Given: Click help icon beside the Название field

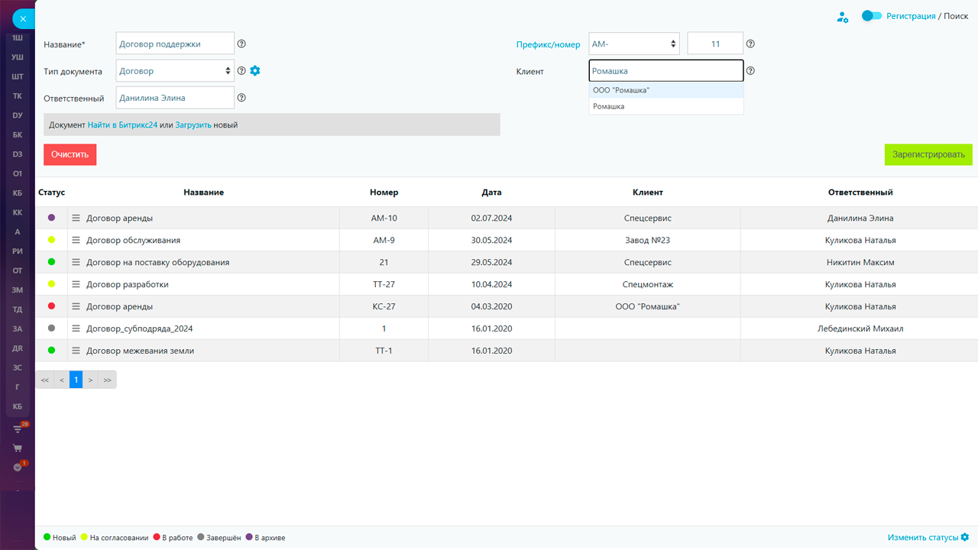Looking at the screenshot, I should coord(241,44).
